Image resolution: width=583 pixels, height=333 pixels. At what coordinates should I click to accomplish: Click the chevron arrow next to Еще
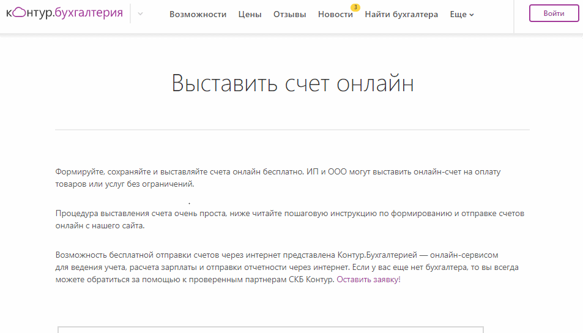click(472, 15)
